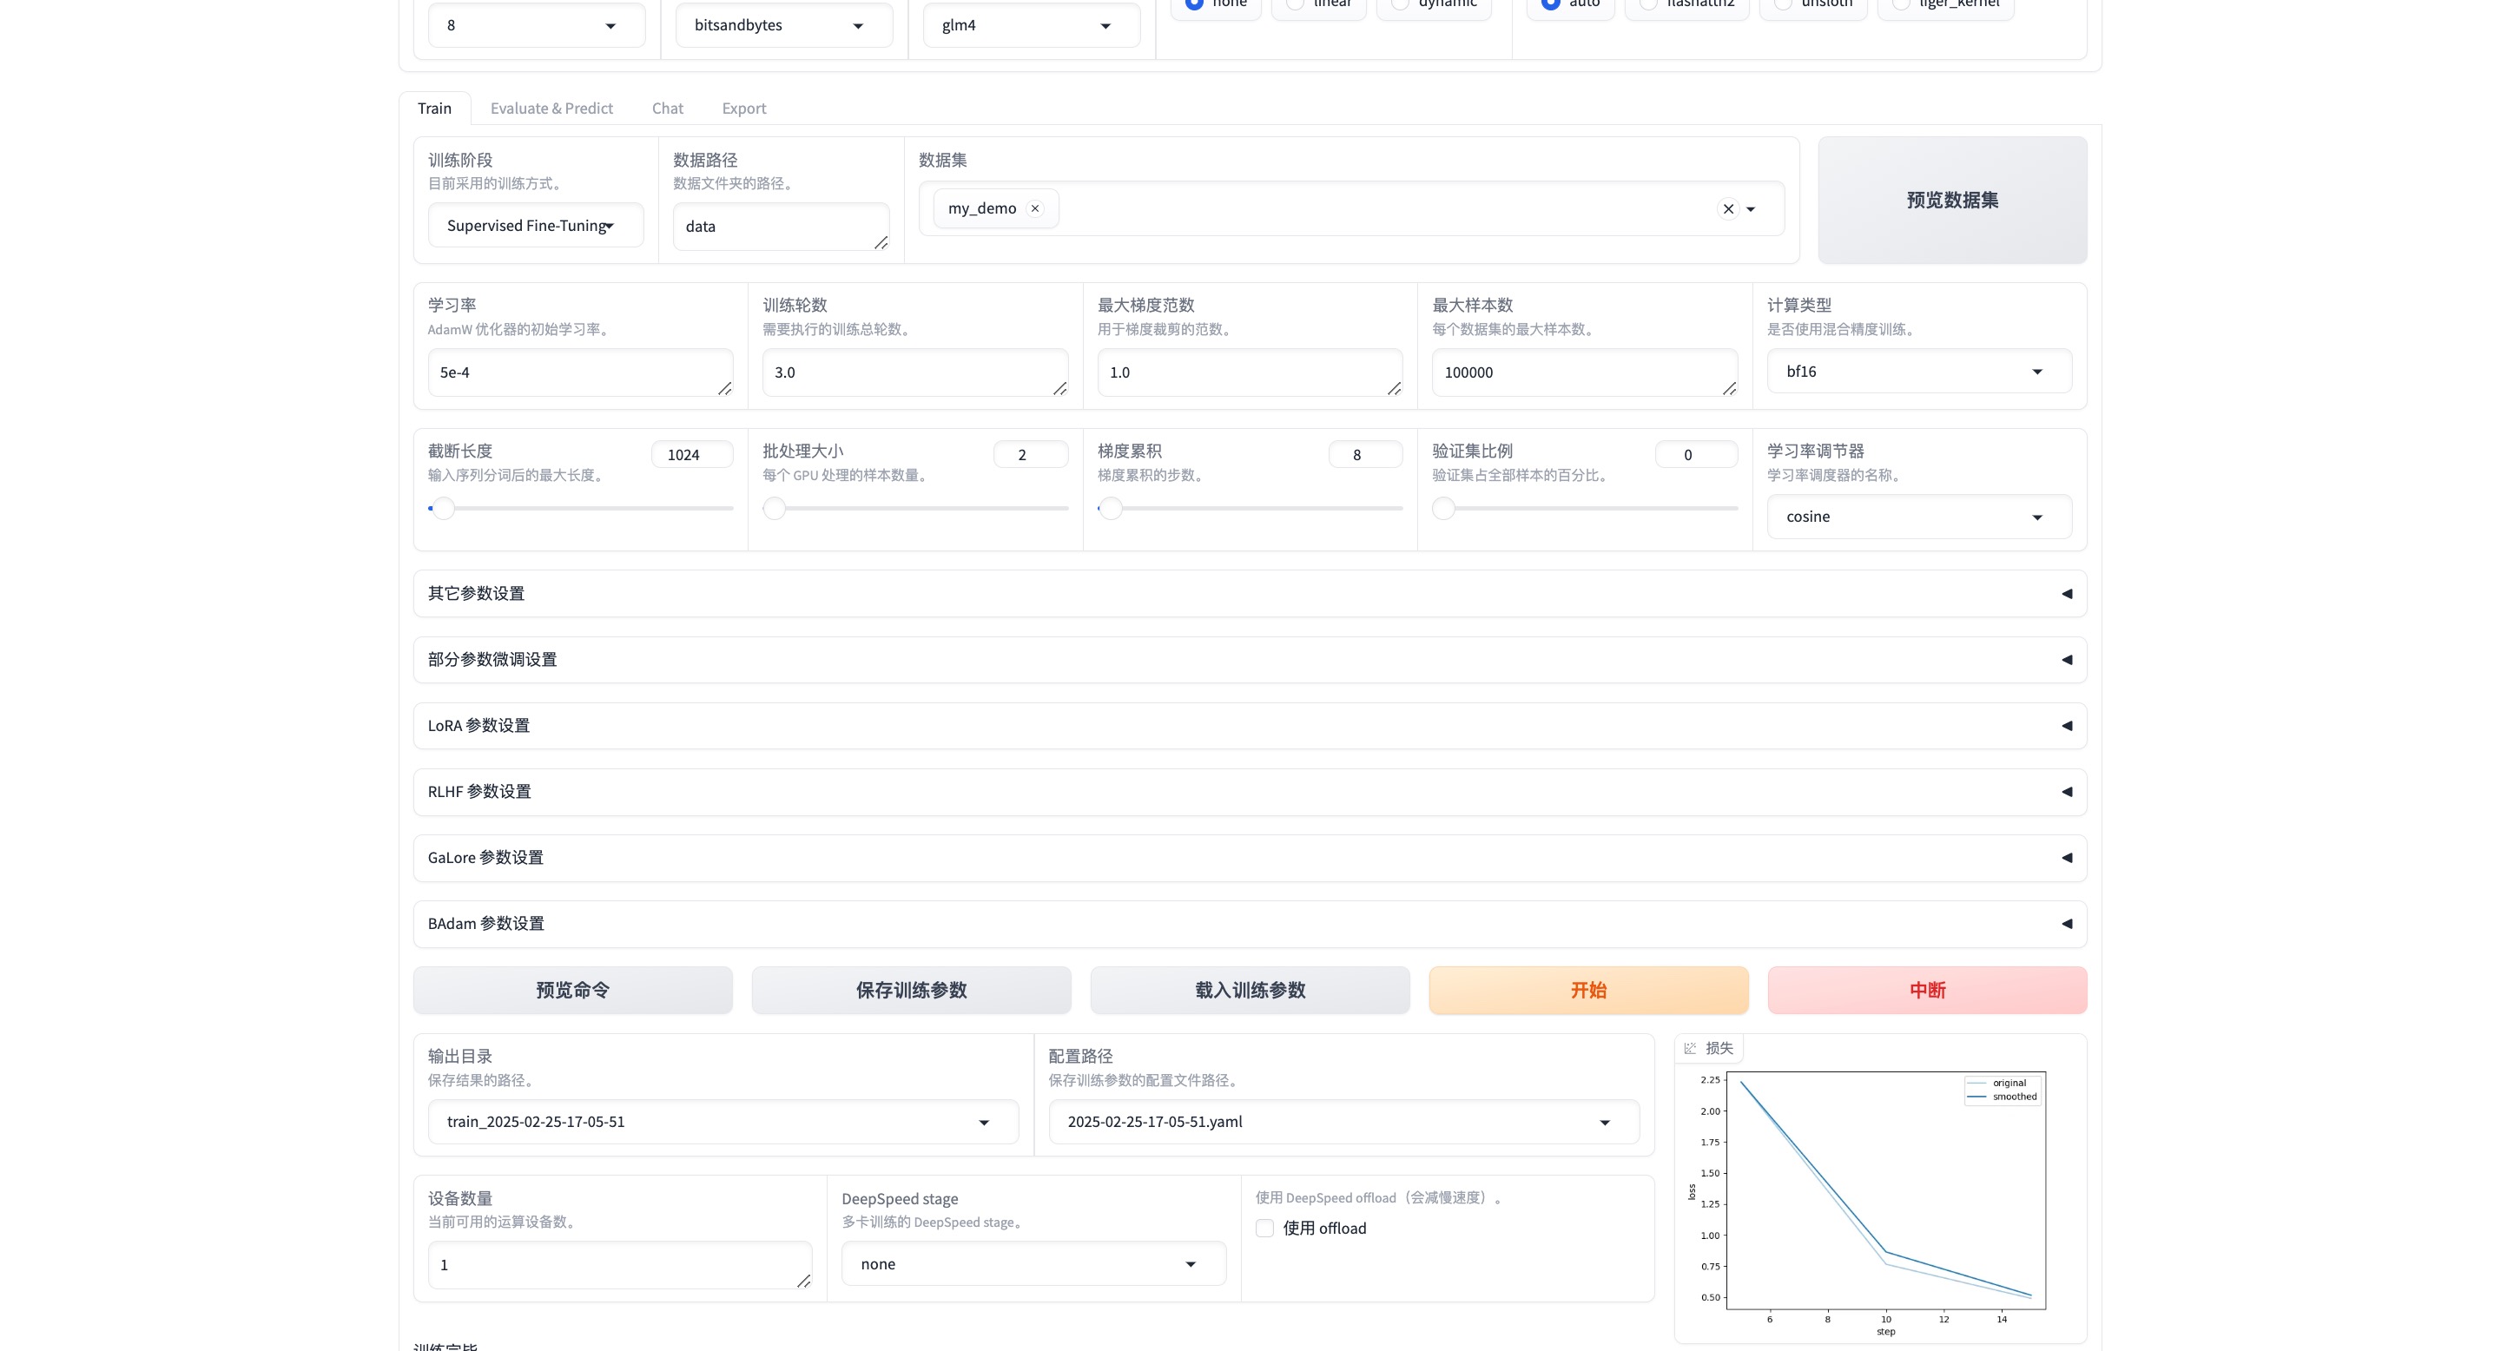The height and width of the screenshot is (1351, 2501).
Task: Click the loss plot icon beside 损失
Action: coord(1690,1048)
